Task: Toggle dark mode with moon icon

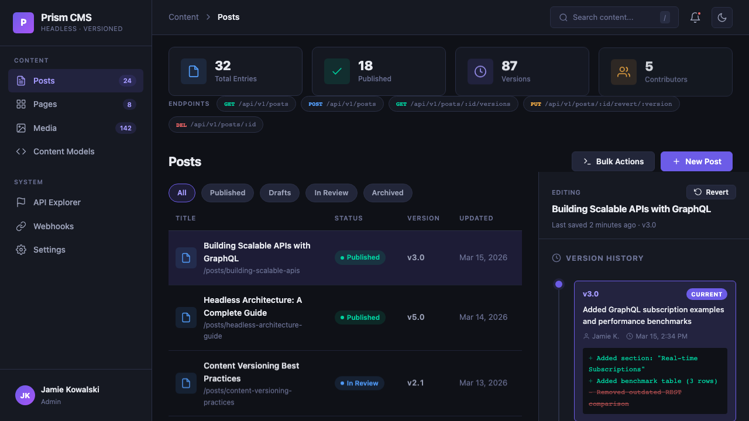Action: (722, 18)
